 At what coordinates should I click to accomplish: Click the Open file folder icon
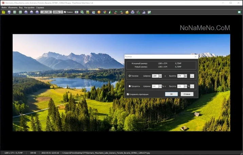pyautogui.click(x=3, y=12)
